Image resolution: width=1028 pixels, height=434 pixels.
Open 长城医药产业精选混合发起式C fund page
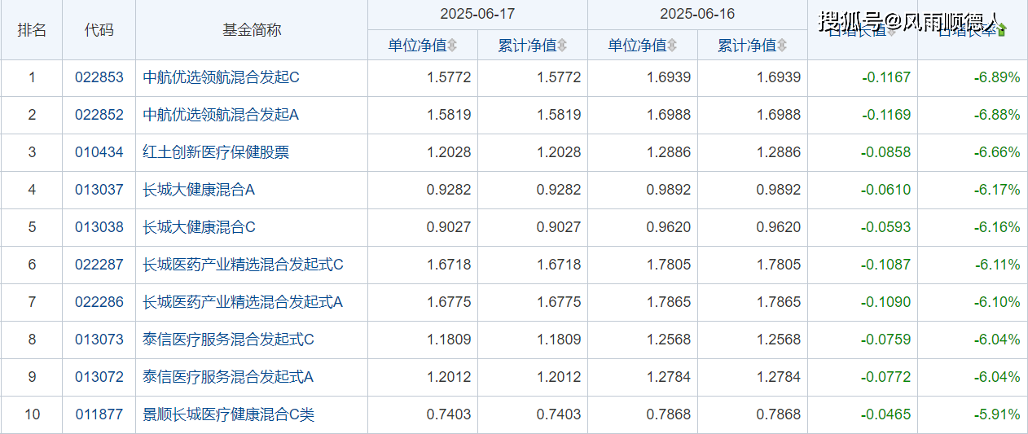(x=244, y=265)
